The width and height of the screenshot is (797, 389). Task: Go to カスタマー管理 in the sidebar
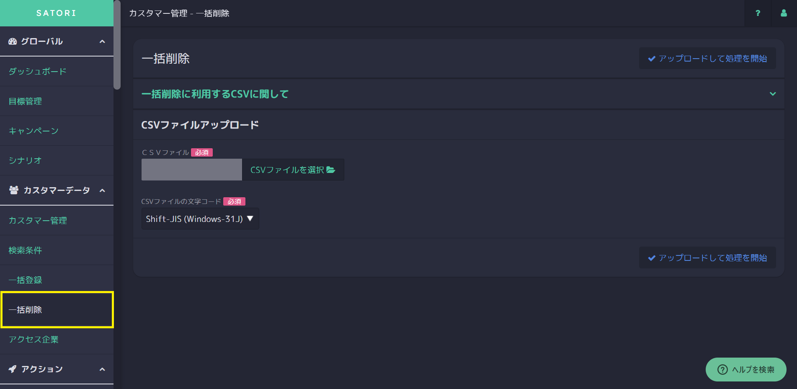click(38, 221)
